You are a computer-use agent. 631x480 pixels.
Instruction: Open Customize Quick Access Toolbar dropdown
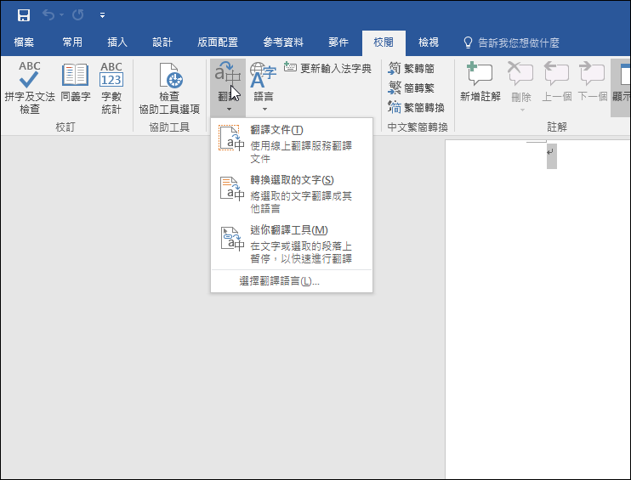(102, 15)
